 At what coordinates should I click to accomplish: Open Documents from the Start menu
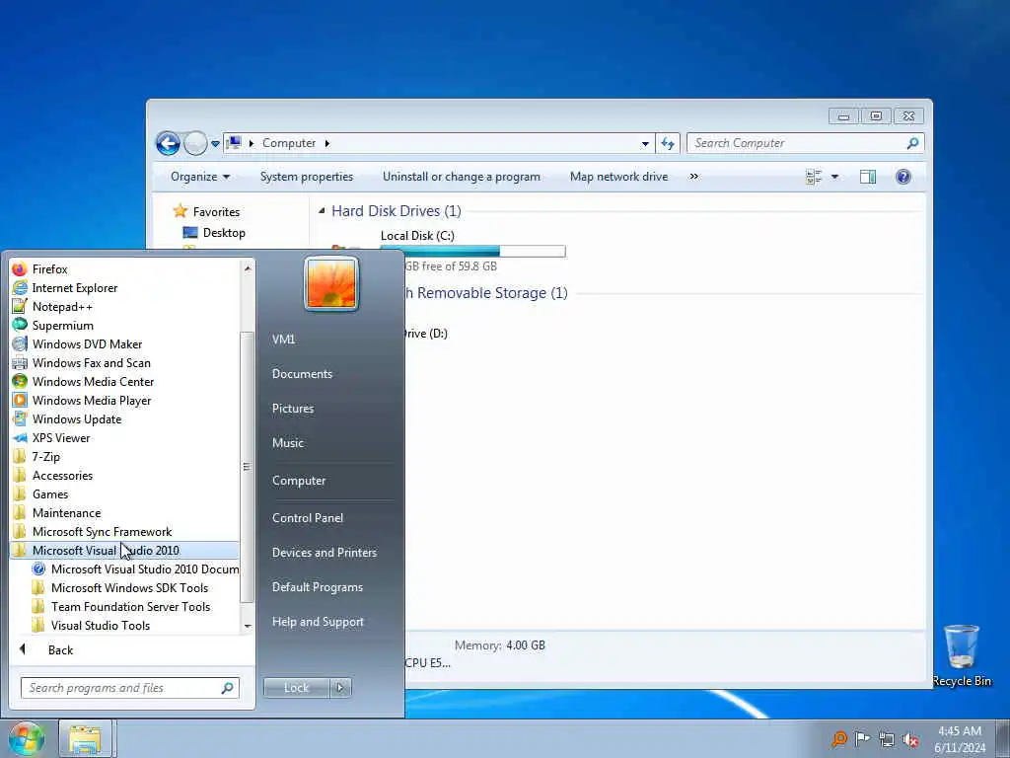pos(302,374)
